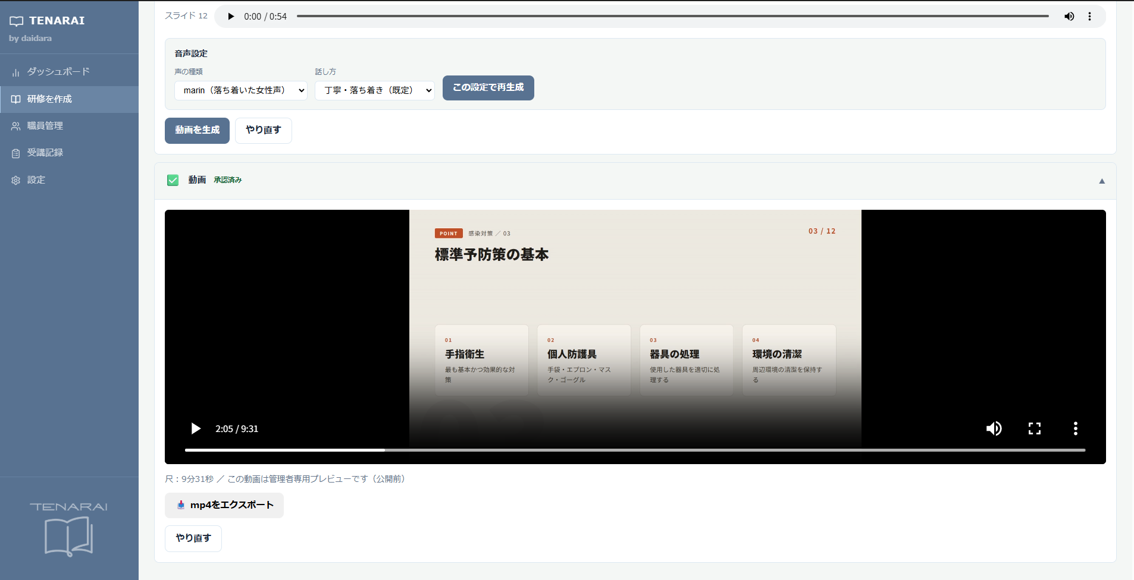
Task: Click the book icon beside 研修を作成
Action: pyautogui.click(x=15, y=99)
